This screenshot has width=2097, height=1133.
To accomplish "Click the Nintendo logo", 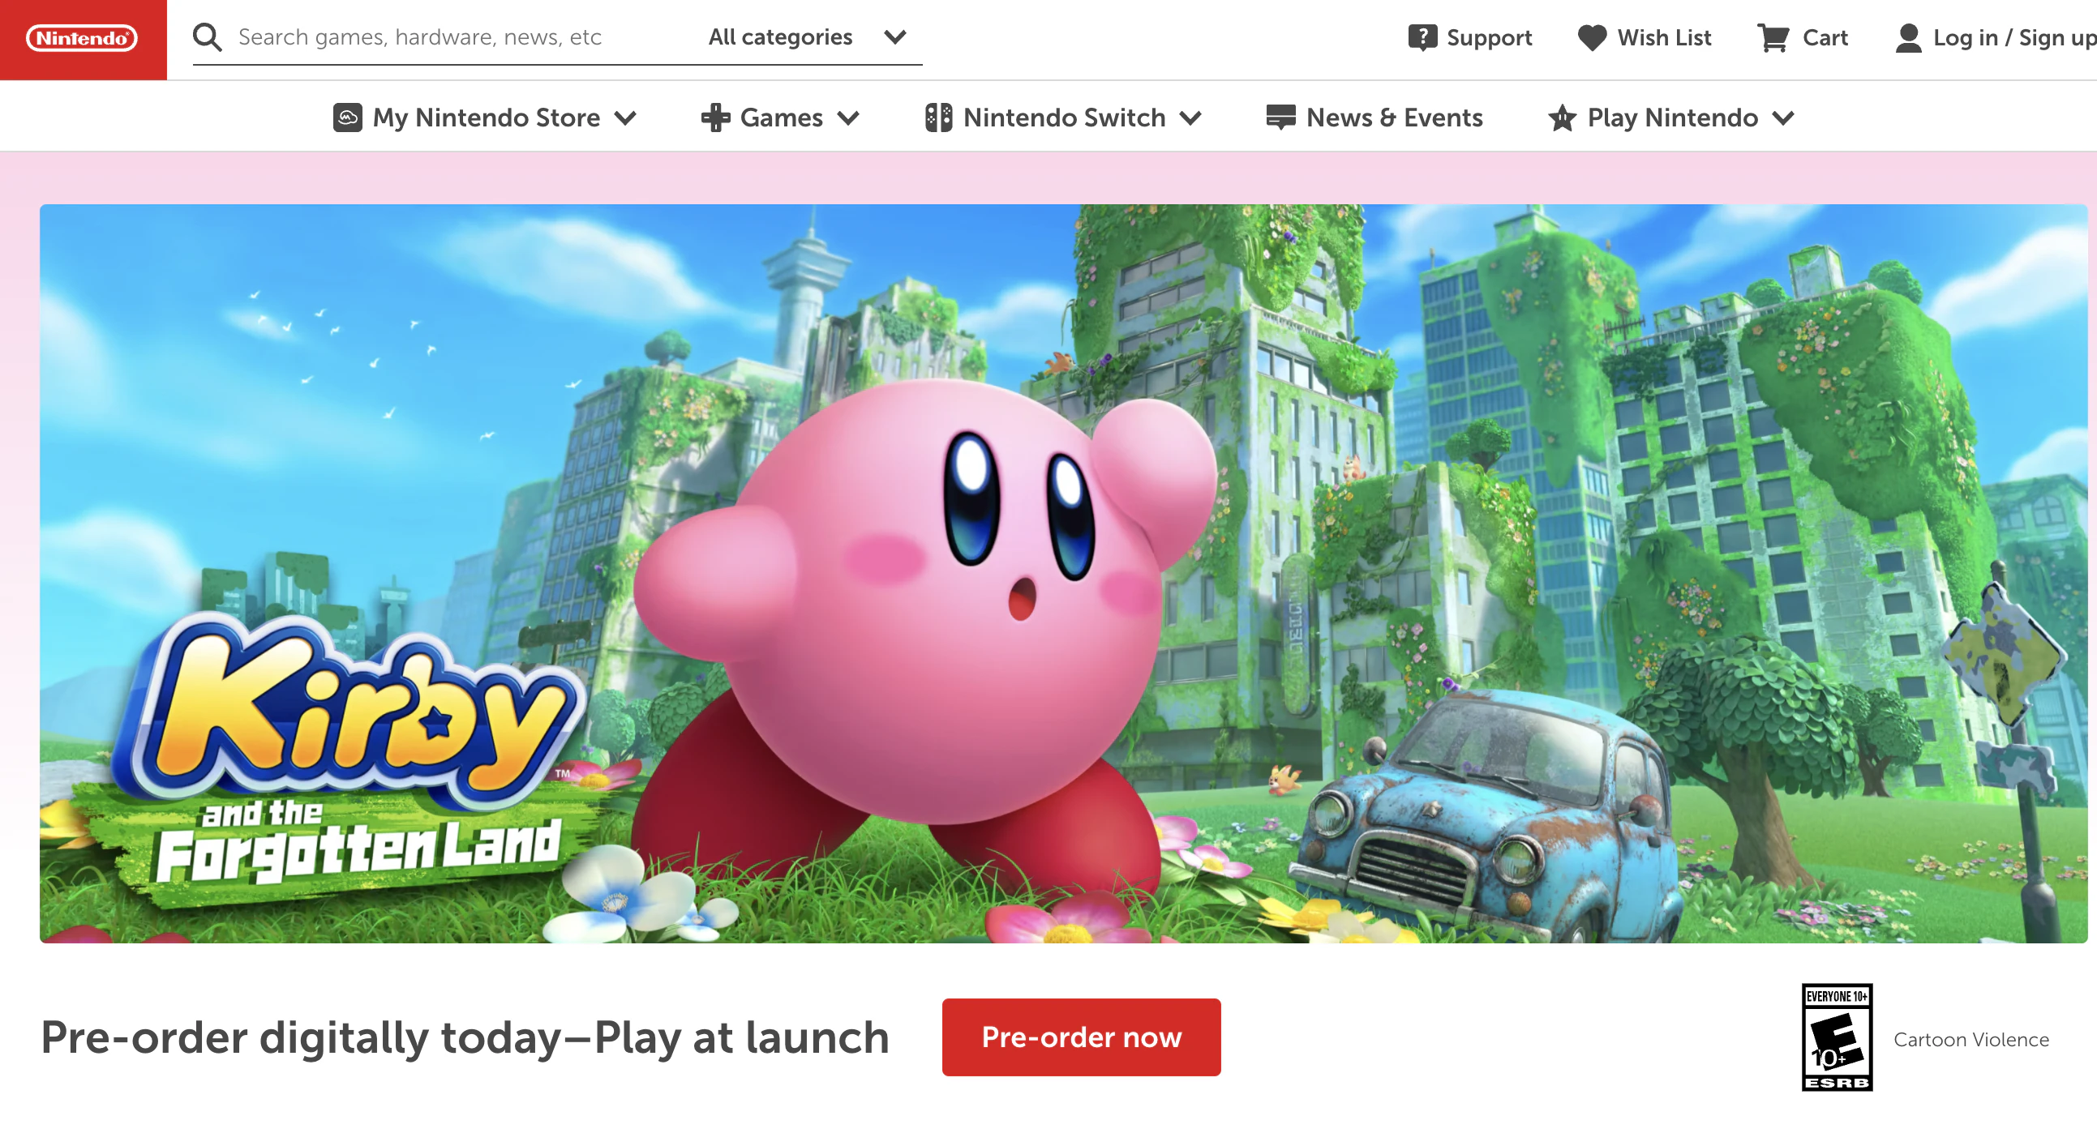I will tap(82, 38).
